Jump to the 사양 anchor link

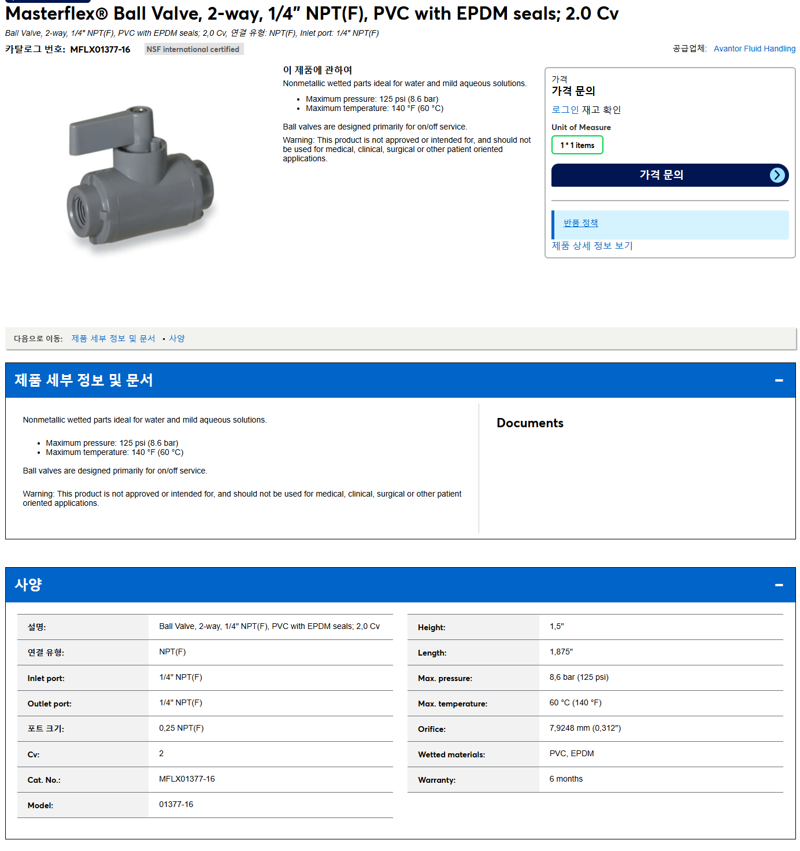[x=177, y=339]
